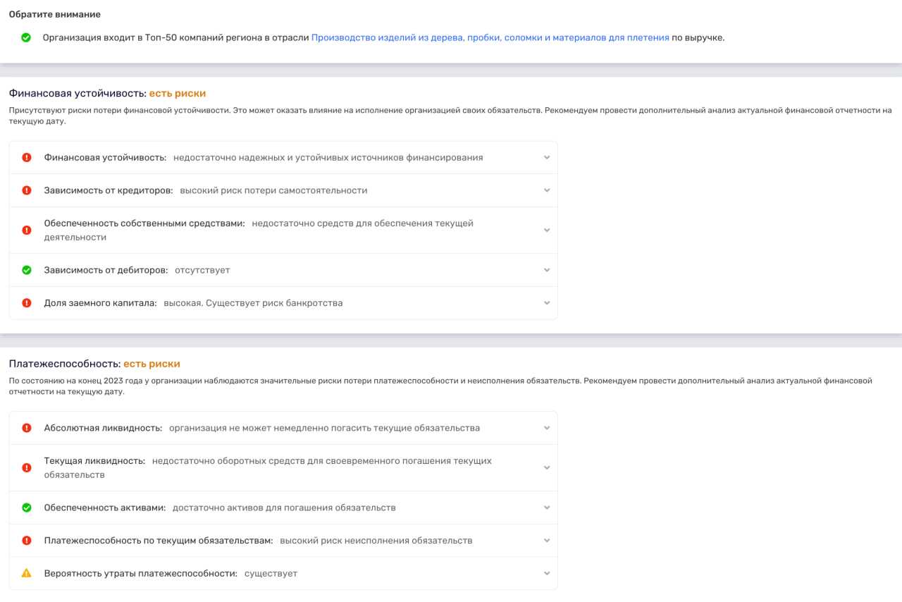Expand Доля заемного капитала chevron
This screenshot has width=902, height=602.
(x=547, y=303)
